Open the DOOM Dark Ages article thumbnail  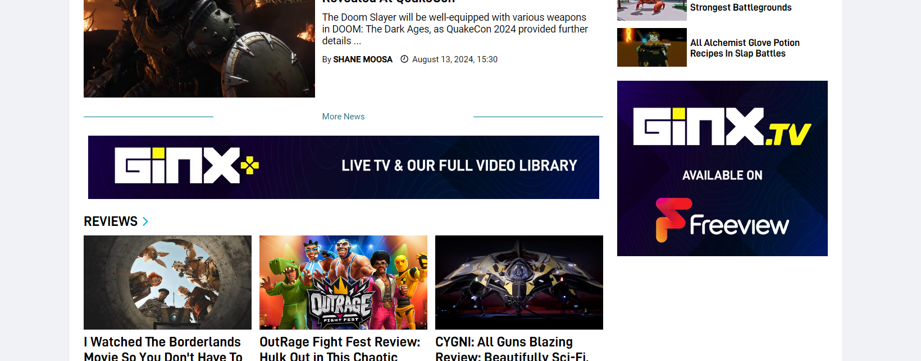199,48
